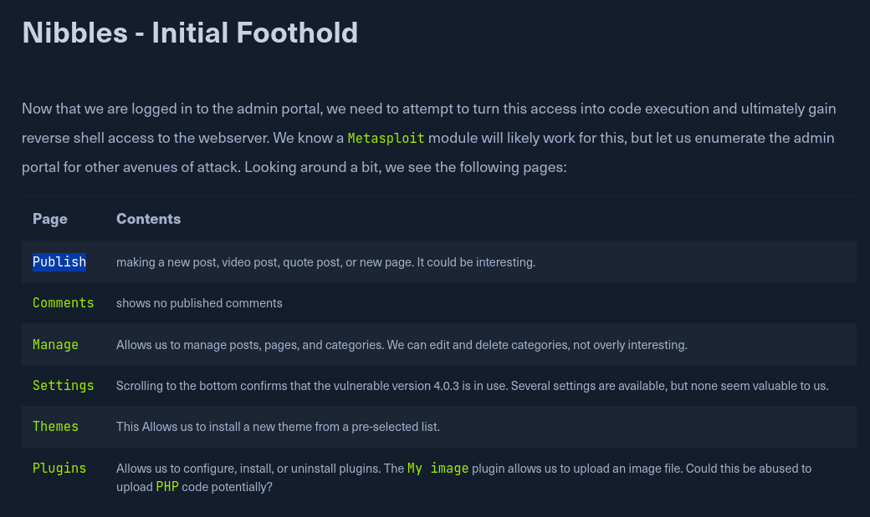Image resolution: width=870 pixels, height=517 pixels.
Task: Click the green "My image" plugin name
Action: [x=438, y=469]
